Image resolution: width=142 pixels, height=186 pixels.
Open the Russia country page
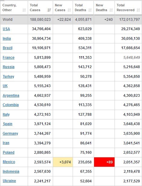[8, 67]
